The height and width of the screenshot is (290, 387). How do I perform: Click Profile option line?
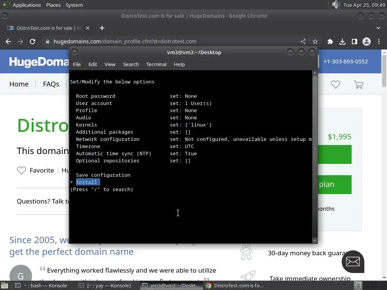(136, 111)
